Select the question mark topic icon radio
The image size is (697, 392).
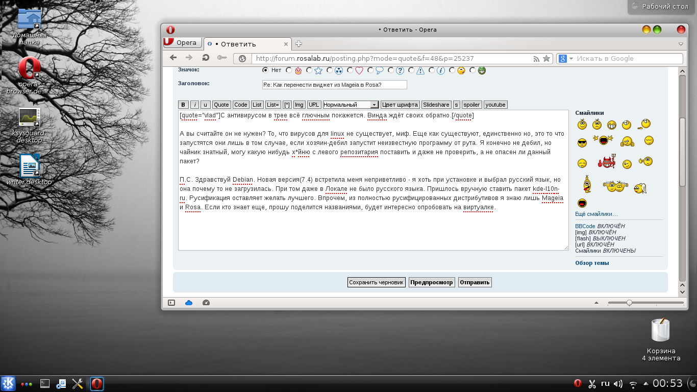tap(391, 70)
